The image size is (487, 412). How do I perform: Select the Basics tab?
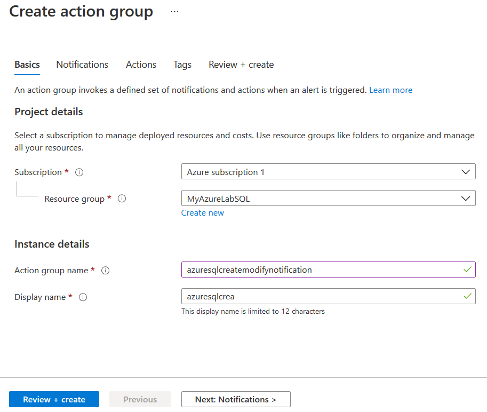(27, 65)
